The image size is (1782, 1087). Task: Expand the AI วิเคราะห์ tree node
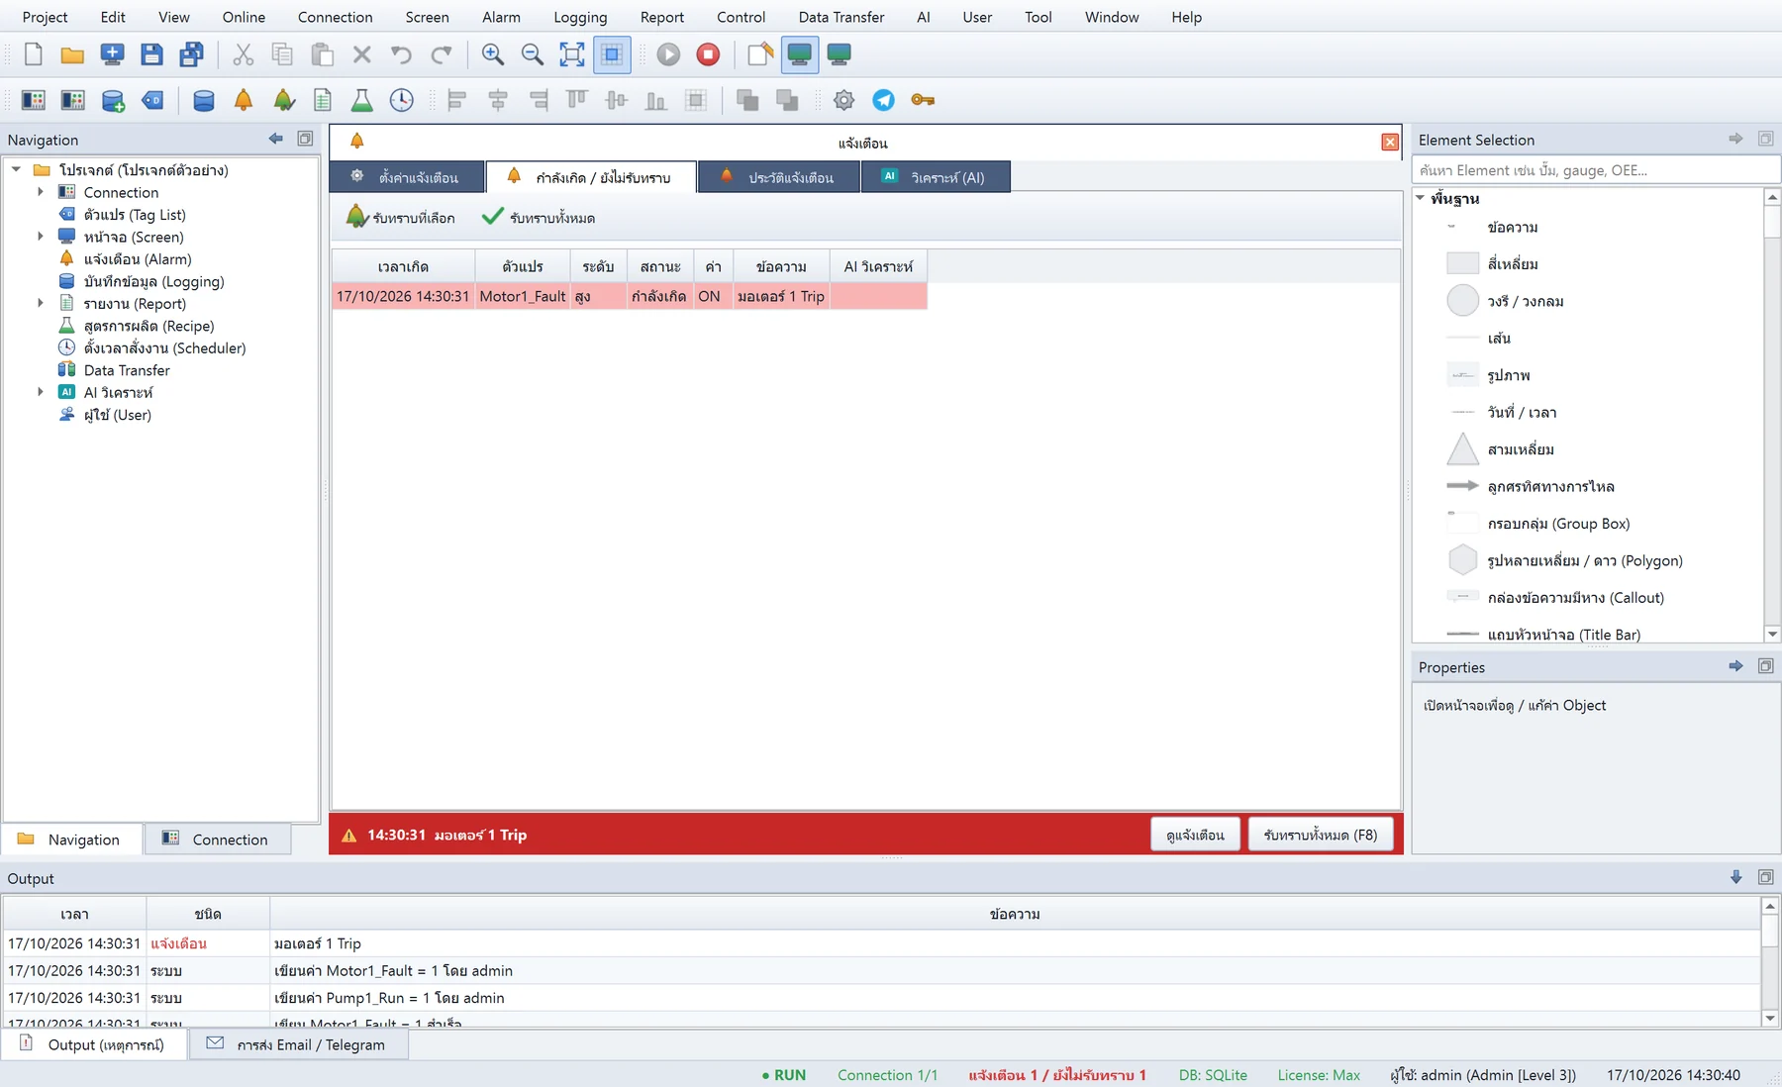(41, 392)
